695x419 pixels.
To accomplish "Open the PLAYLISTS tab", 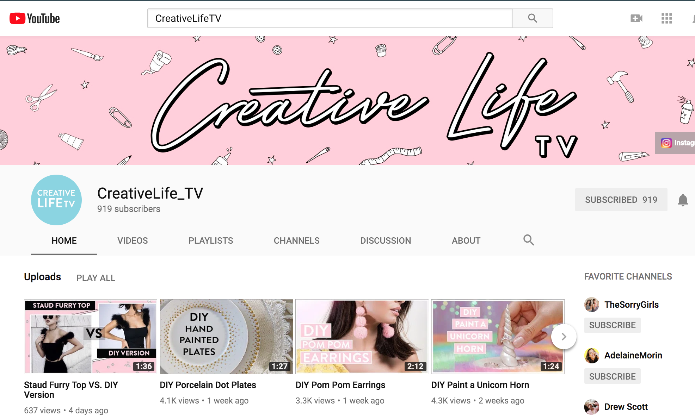I will pos(211,241).
